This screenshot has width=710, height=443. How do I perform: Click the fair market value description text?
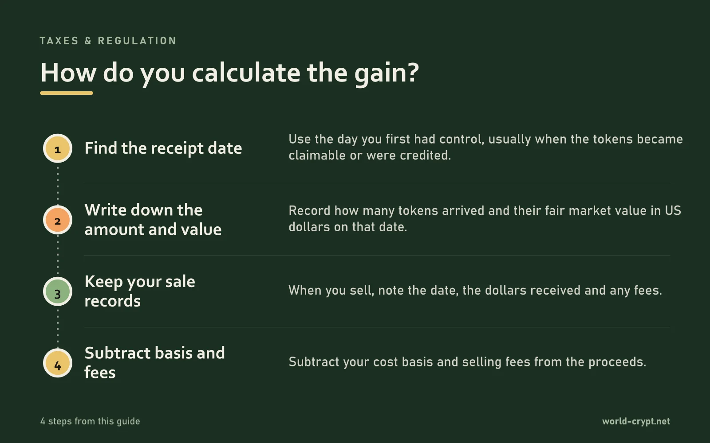point(485,219)
